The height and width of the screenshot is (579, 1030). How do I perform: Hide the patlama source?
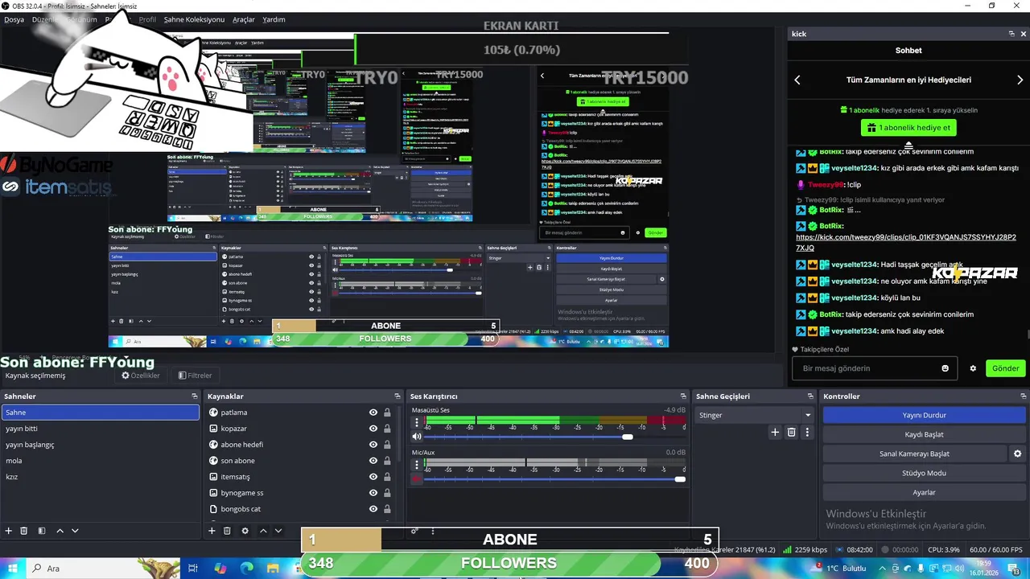point(373,413)
